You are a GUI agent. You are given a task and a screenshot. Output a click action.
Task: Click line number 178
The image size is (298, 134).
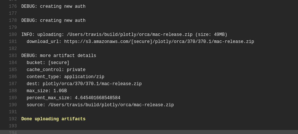(x=13, y=20)
